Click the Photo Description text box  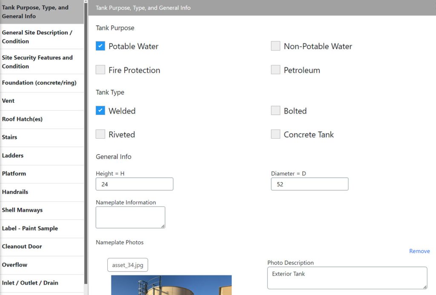click(347, 278)
